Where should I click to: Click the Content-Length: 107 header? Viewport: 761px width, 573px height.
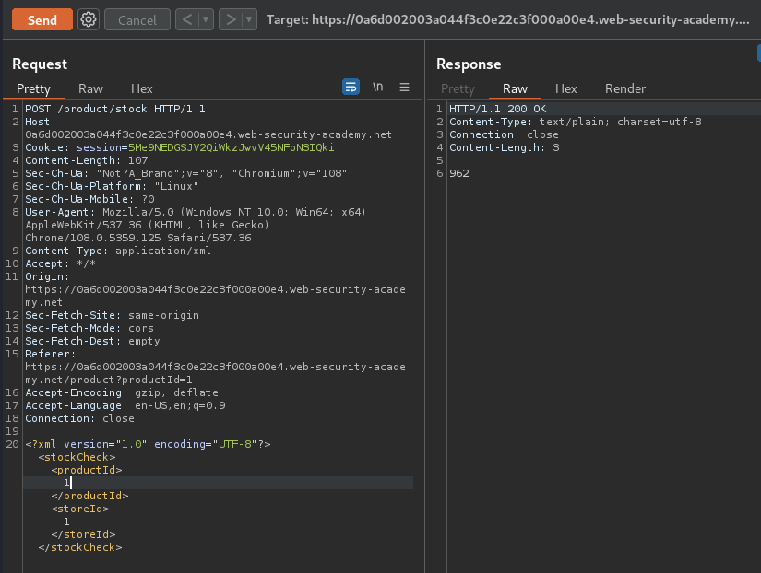pyautogui.click(x=87, y=160)
